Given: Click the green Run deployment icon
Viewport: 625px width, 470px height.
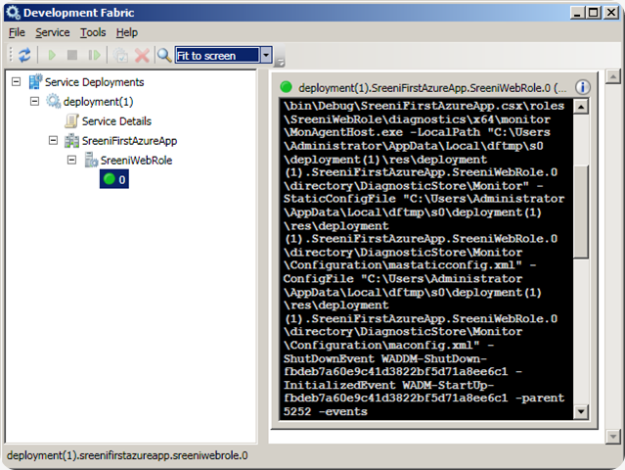Looking at the screenshot, I should (52, 55).
